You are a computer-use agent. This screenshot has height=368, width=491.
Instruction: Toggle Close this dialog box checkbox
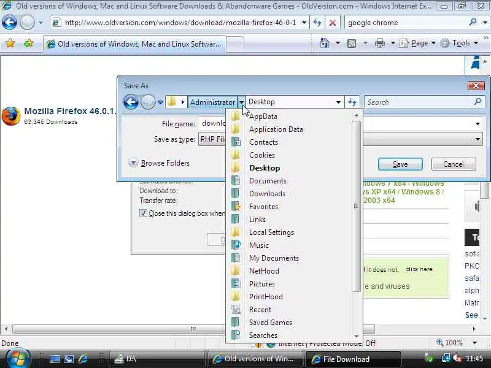click(143, 213)
